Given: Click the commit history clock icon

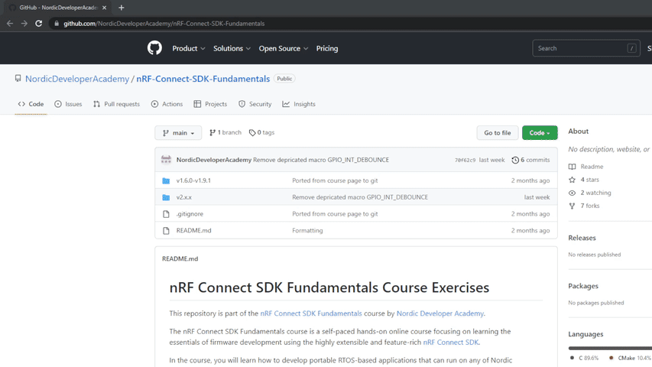Looking at the screenshot, I should (x=515, y=160).
